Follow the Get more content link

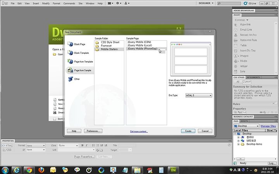[x=139, y=131]
